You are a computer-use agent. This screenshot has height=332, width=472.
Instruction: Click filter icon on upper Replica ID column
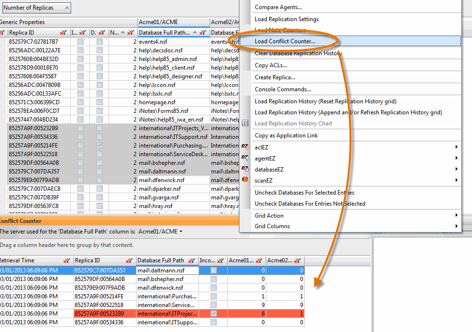63,33
